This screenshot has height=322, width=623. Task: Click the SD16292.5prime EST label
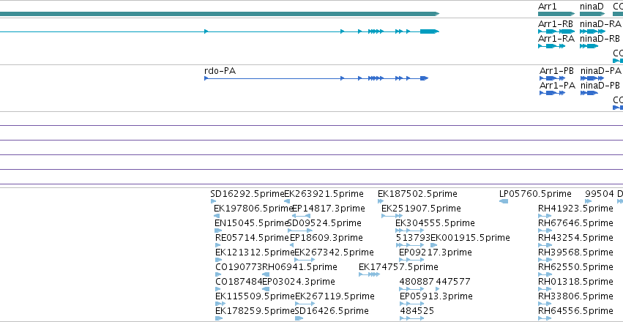point(247,194)
